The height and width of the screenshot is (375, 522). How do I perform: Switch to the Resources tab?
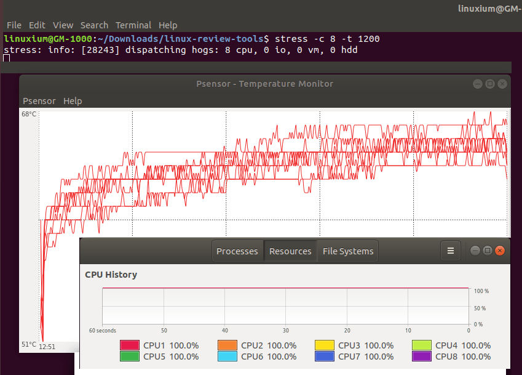290,251
